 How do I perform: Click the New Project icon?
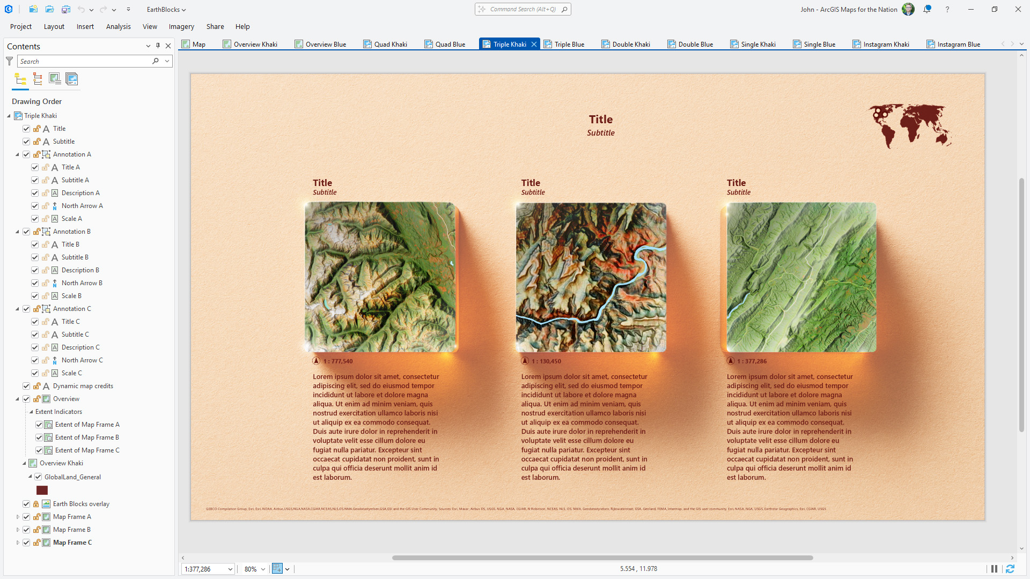[33, 9]
